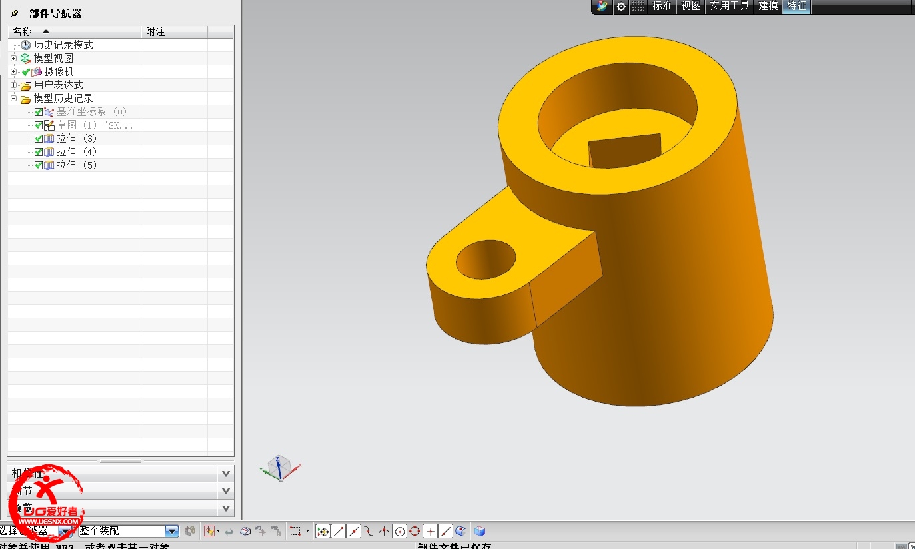Click the 草图 (1) sketch icon
This screenshot has height=549, width=915.
coord(49,125)
